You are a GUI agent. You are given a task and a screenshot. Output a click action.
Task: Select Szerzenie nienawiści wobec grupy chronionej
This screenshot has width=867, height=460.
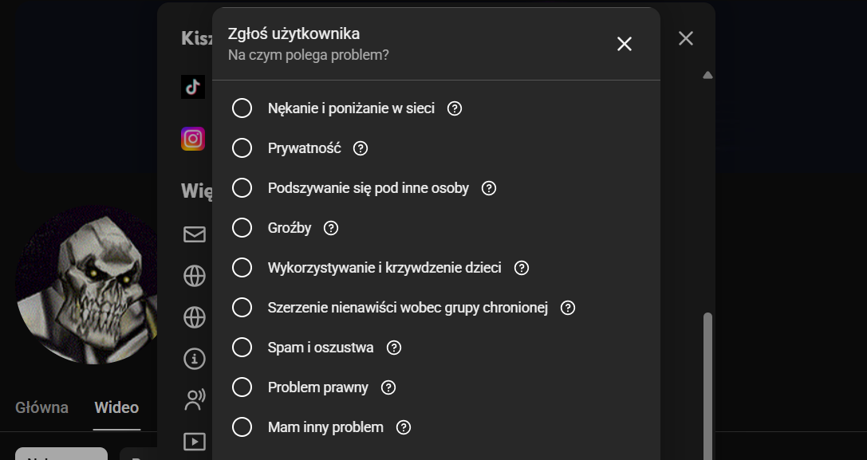click(x=242, y=308)
